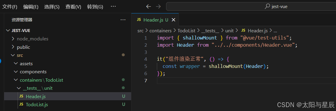The image size is (336, 111).
Task: Click the wrapper variable on line 5
Action: 190,66
